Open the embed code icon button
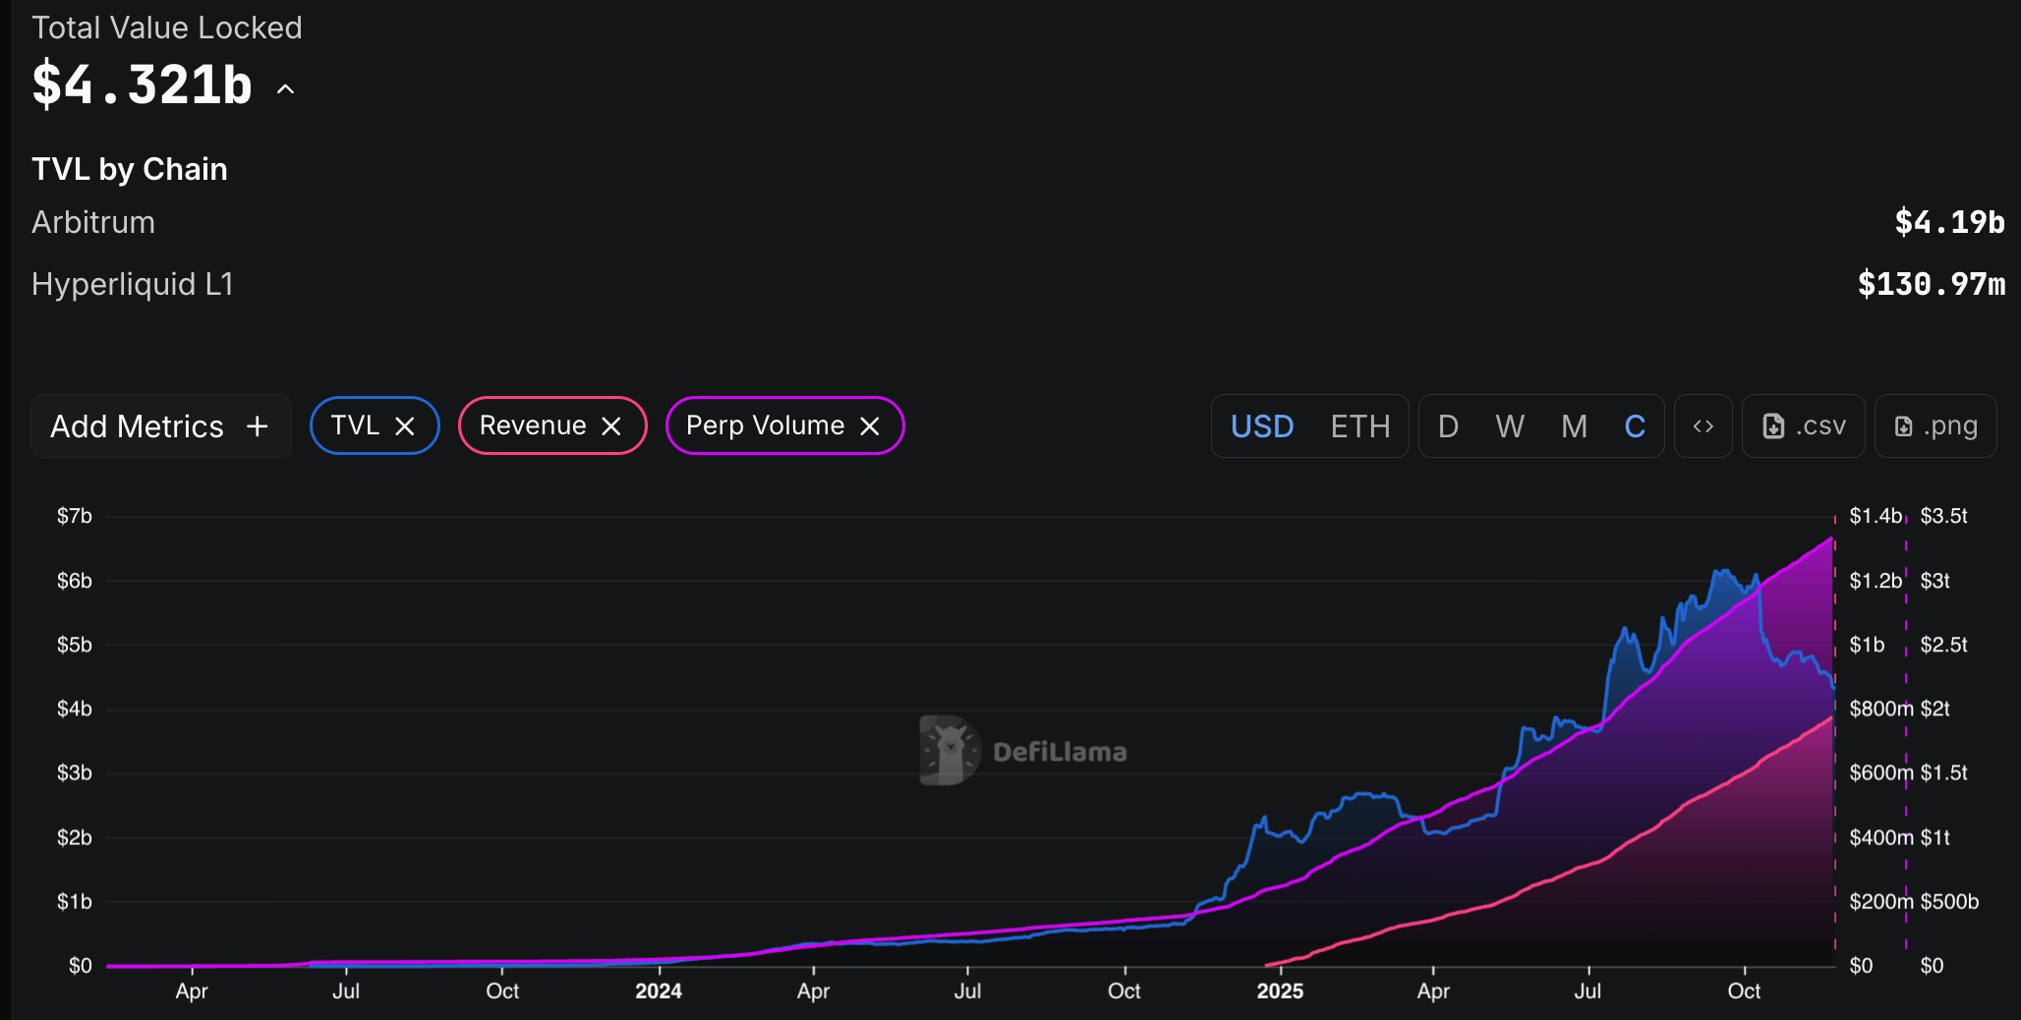This screenshot has width=2021, height=1020. tap(1703, 426)
